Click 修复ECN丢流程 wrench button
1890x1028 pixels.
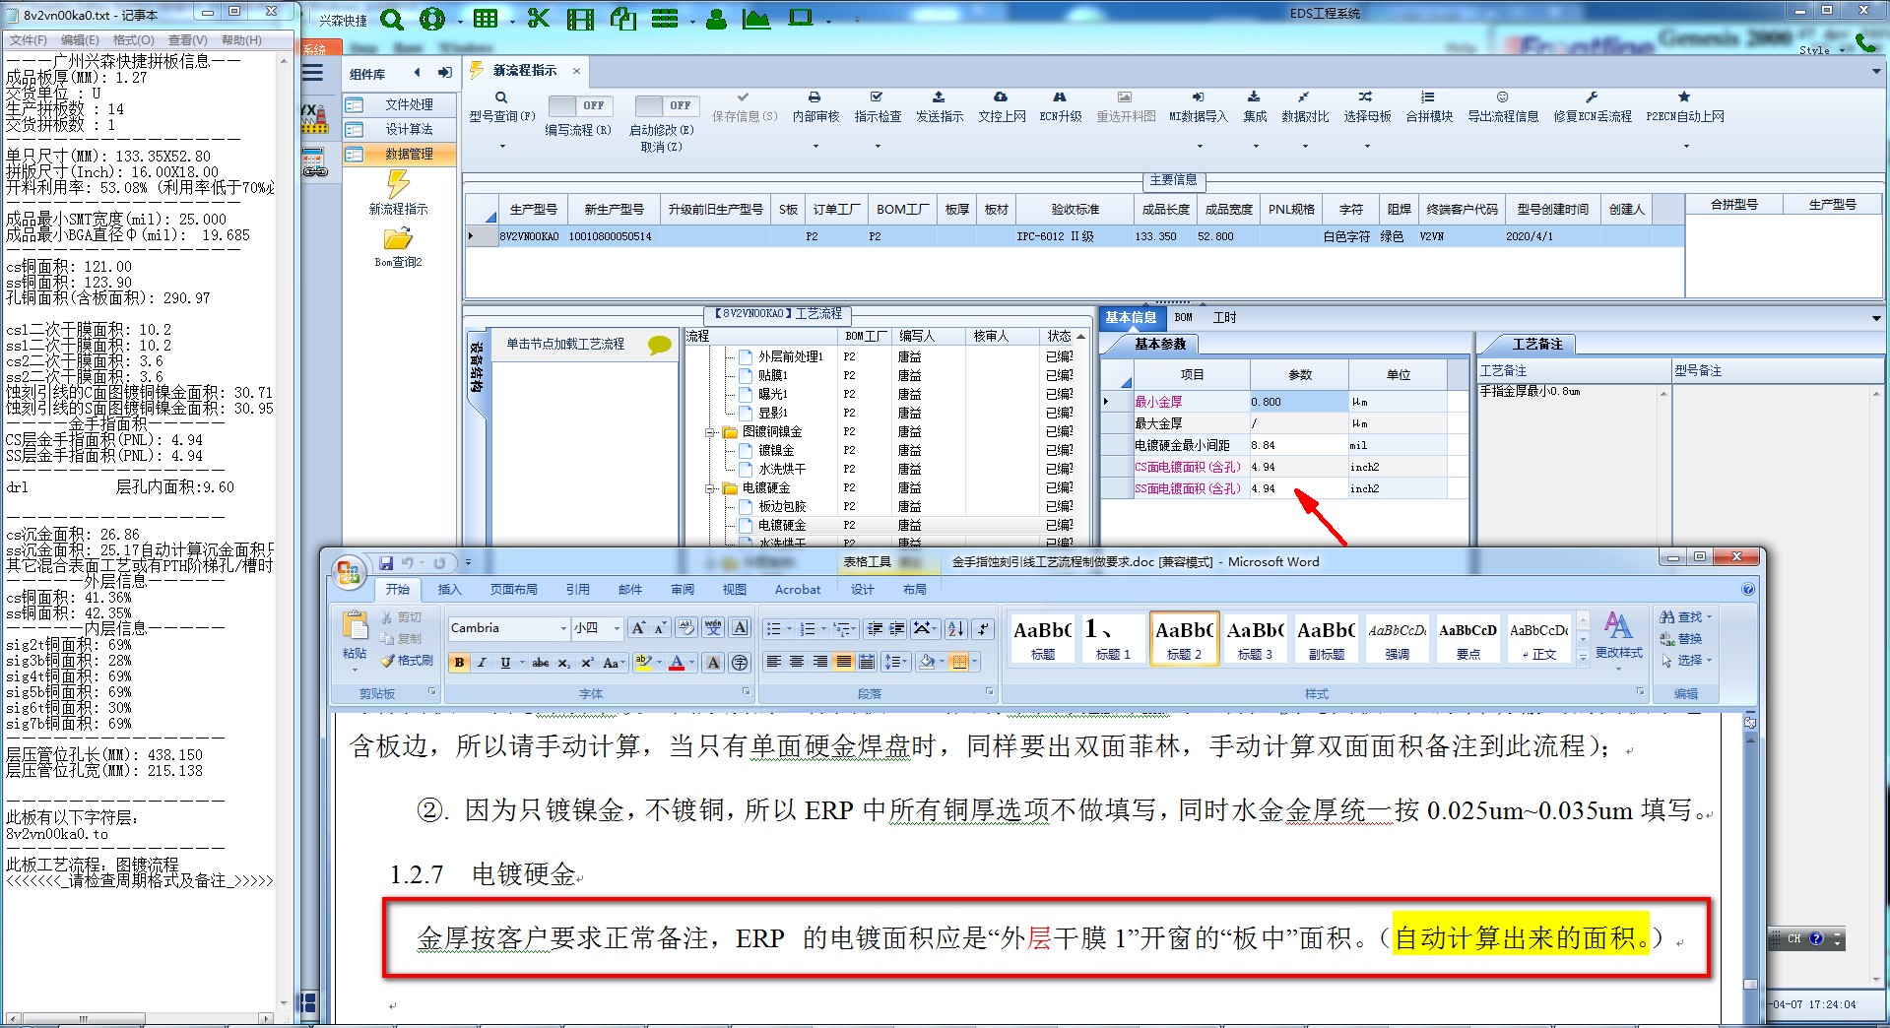1592,107
